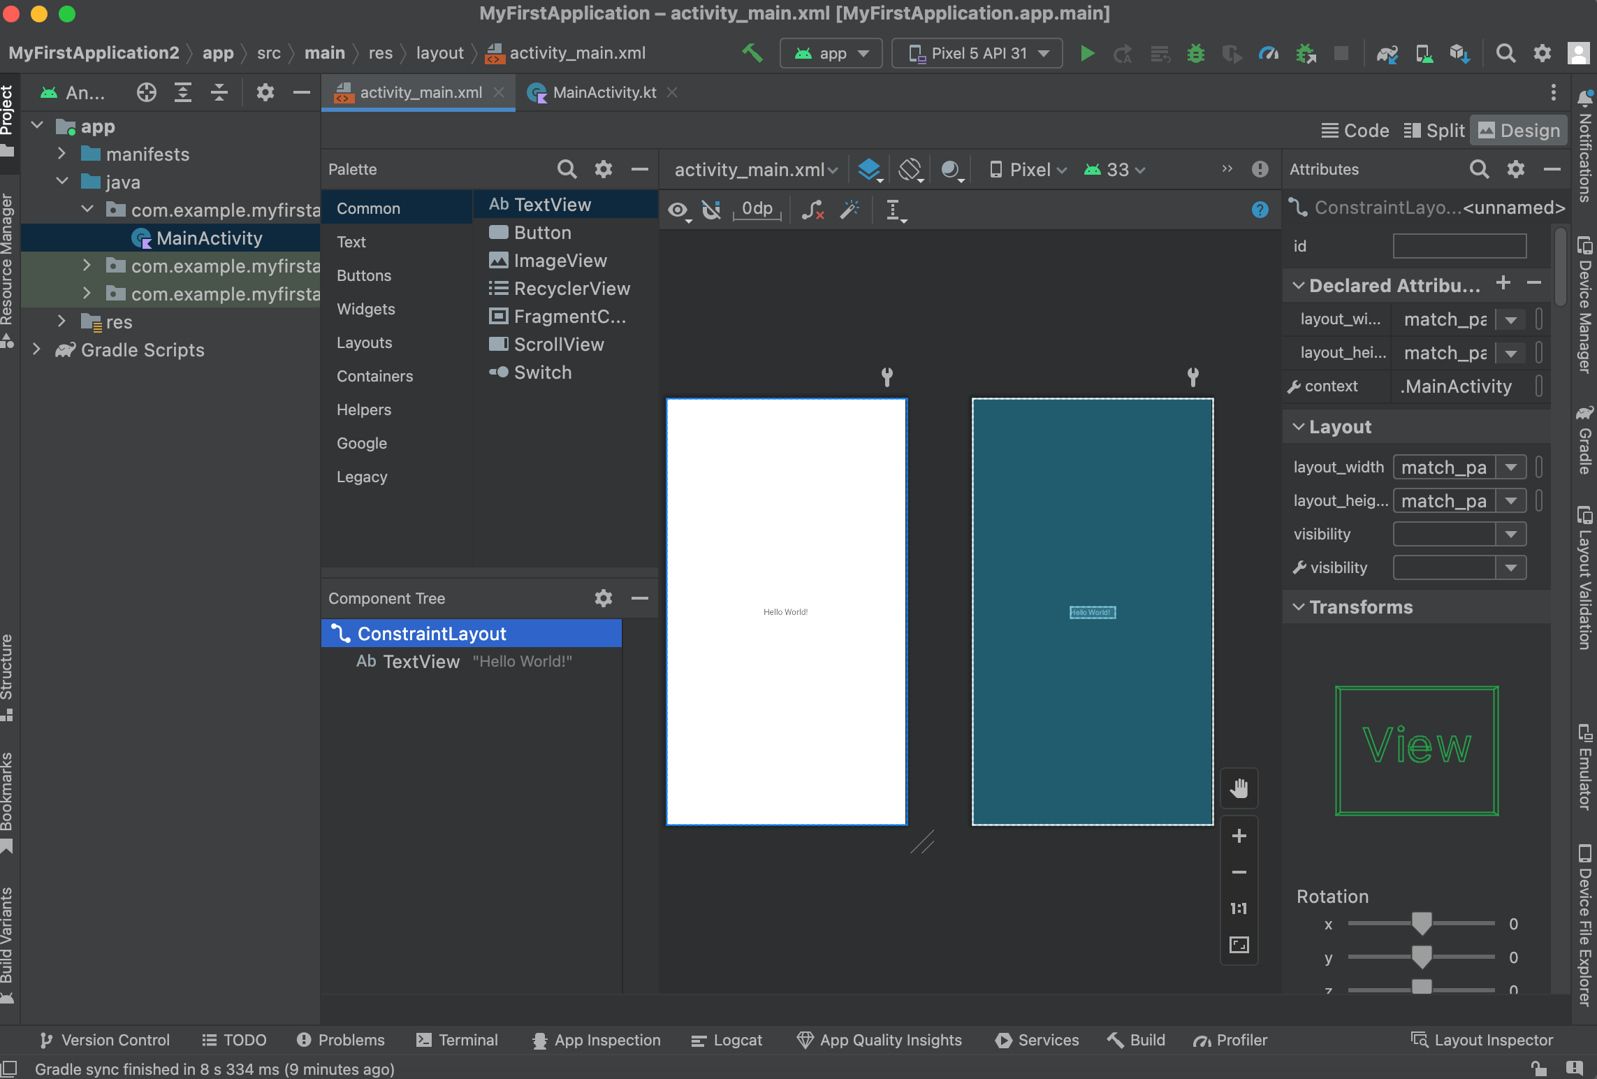
Task: Collapse all items in project pane
Action: click(x=219, y=92)
